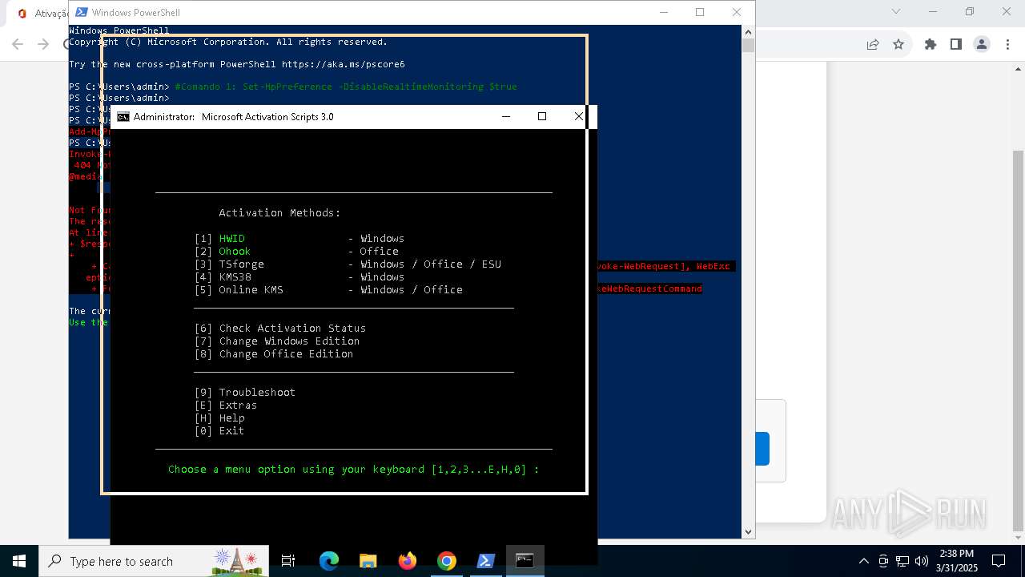This screenshot has width=1025, height=577.
Task: Click the PowerShell window title bar icon
Action: point(82,12)
